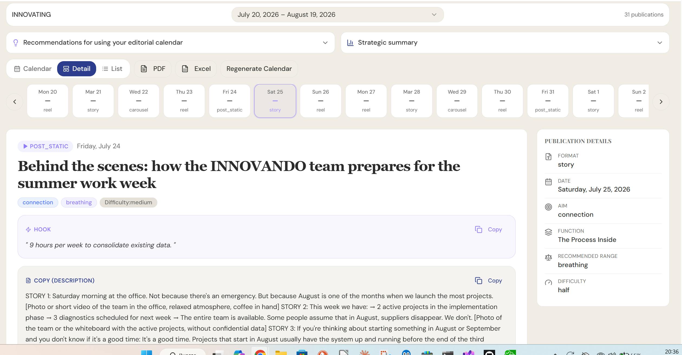
Task: Advance the day strip with right arrow
Action: (x=661, y=102)
